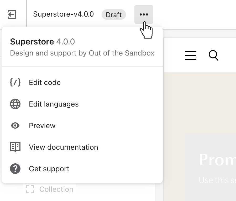Click the eye icon beside Preview

(x=15, y=126)
